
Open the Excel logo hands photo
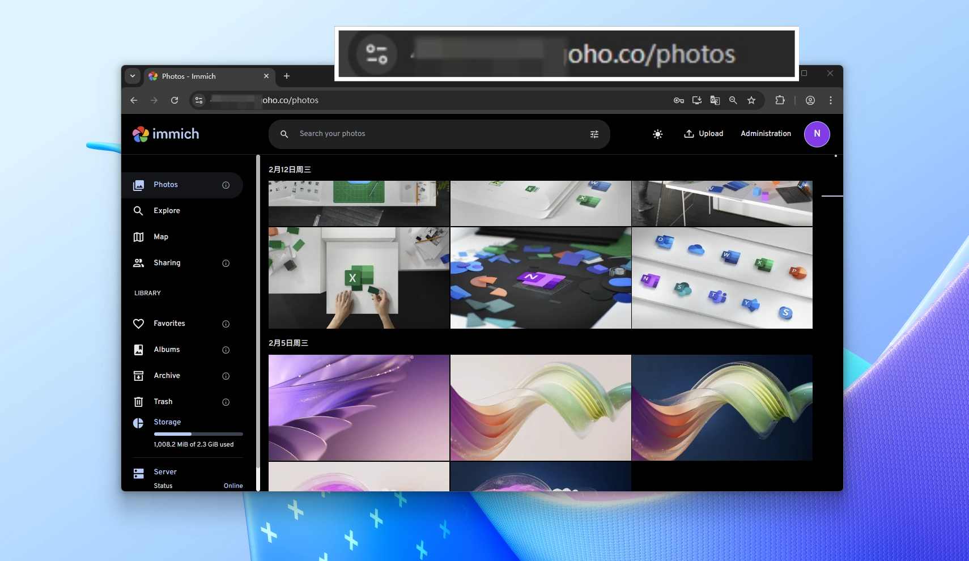click(x=359, y=278)
